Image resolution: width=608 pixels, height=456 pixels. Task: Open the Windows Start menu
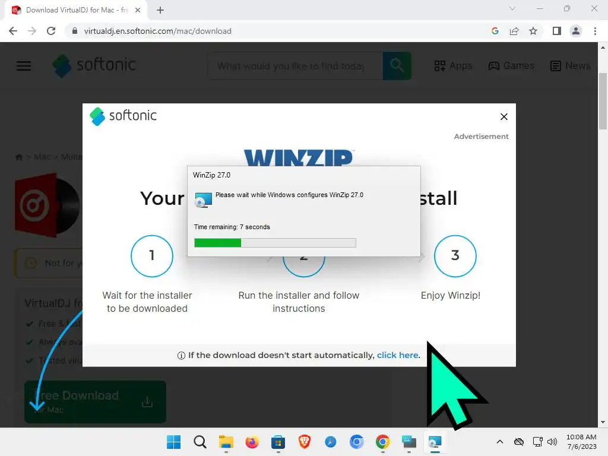point(173,442)
